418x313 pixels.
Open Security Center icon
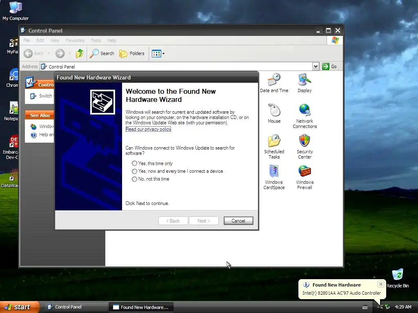tap(305, 147)
